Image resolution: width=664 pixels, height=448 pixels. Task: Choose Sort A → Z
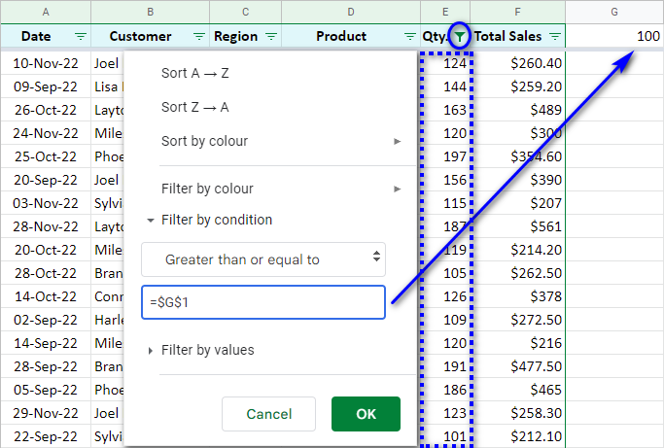click(x=195, y=73)
